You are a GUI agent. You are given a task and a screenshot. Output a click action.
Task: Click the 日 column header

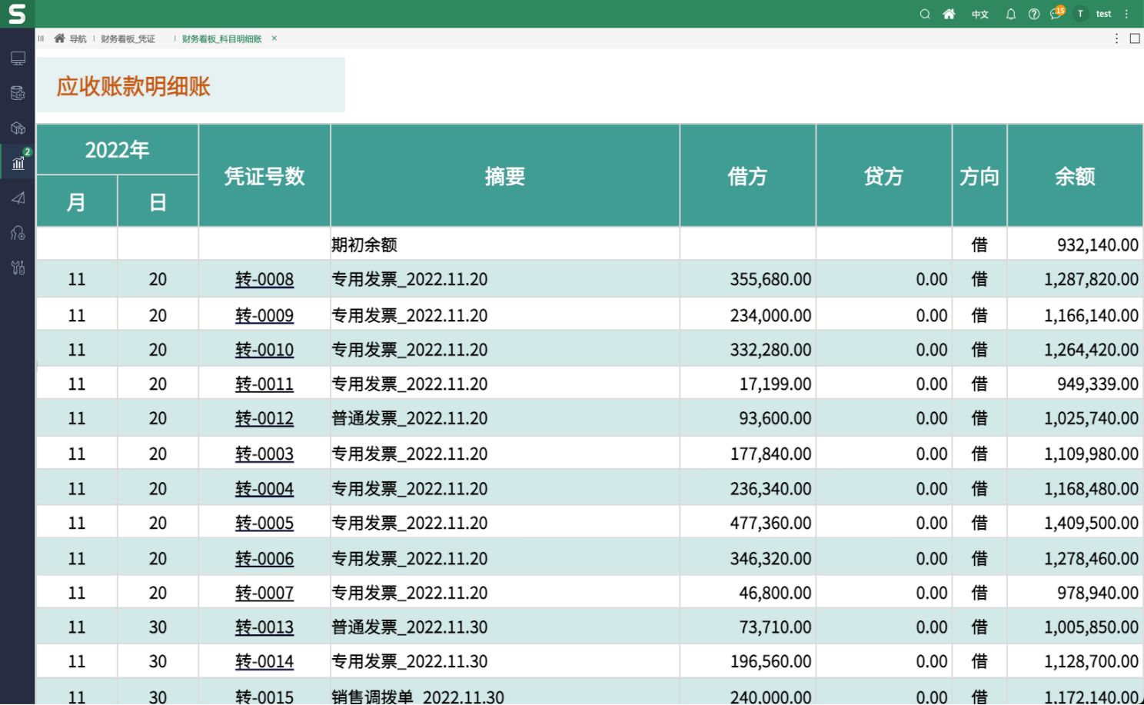tap(158, 202)
